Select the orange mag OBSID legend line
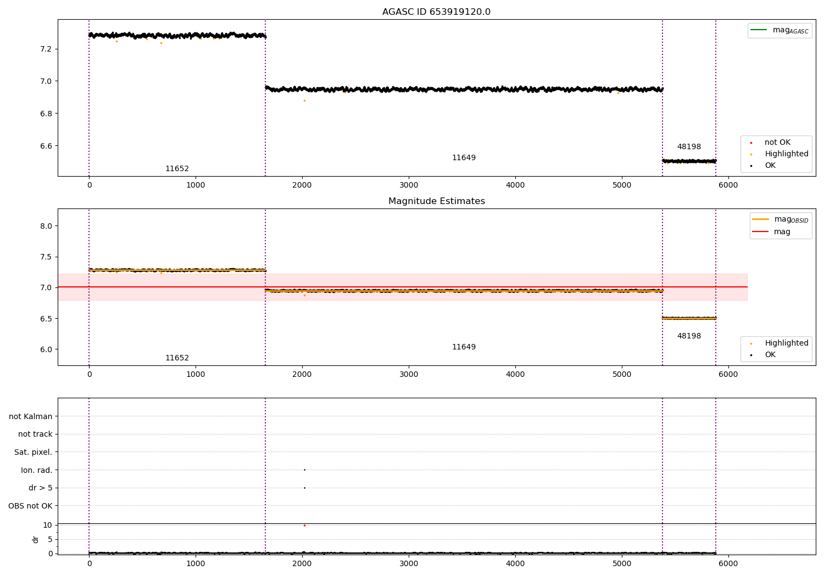 pos(761,219)
